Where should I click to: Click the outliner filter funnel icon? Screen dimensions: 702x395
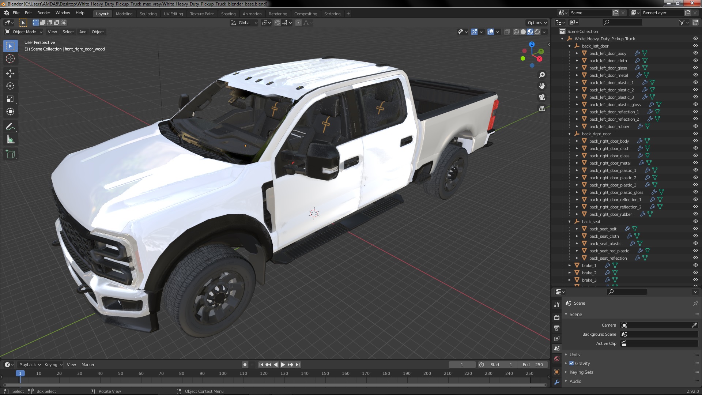[682, 22]
